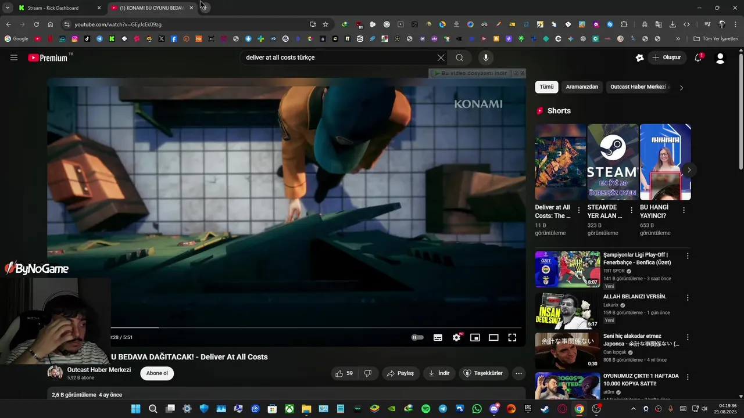The image size is (744, 418).
Task: Open Outcast Haber Merkezi channel name
Action: click(x=99, y=370)
